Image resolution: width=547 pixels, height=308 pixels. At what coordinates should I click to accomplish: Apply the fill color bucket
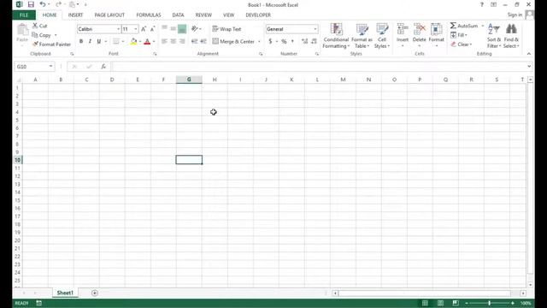coord(133,42)
